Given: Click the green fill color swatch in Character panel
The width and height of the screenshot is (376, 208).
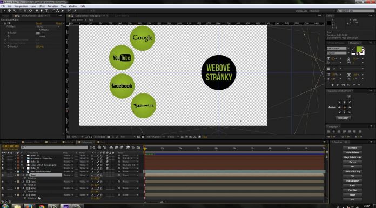Looking at the screenshot, I should [x=359, y=49].
